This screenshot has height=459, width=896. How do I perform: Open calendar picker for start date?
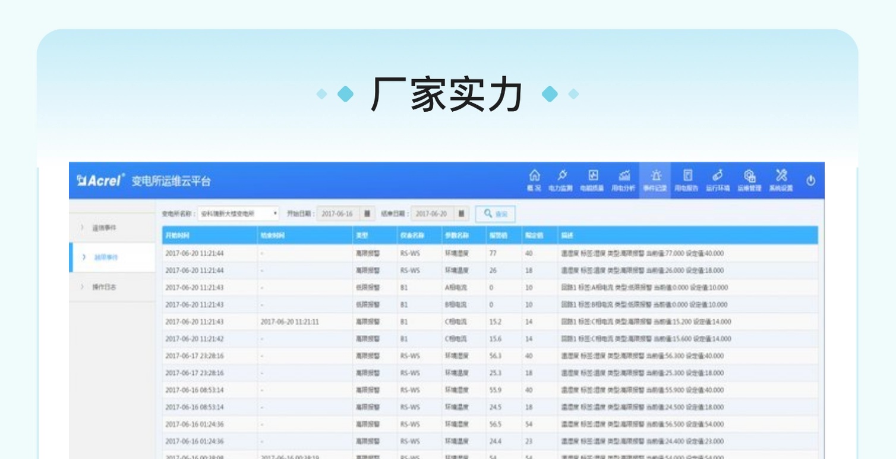click(x=367, y=213)
